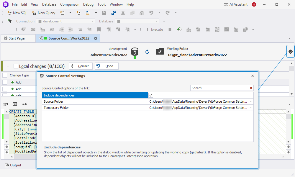
Task: Click the word wrap ab icon
Action: click(x=6, y=104)
